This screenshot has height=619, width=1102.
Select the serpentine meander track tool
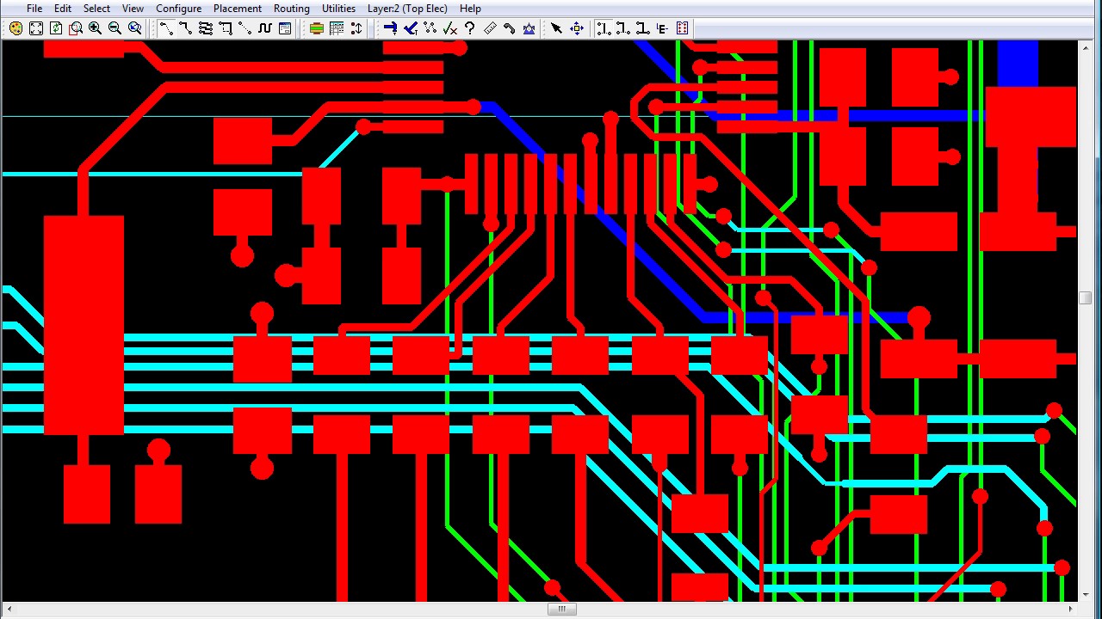[x=265, y=28]
